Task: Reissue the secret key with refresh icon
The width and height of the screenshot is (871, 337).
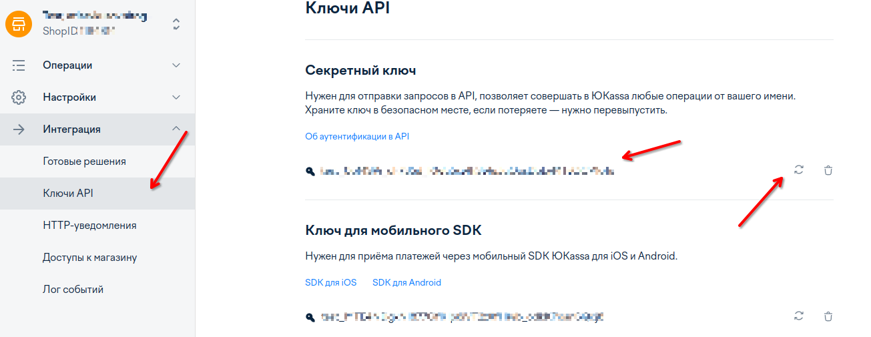Action: [799, 170]
